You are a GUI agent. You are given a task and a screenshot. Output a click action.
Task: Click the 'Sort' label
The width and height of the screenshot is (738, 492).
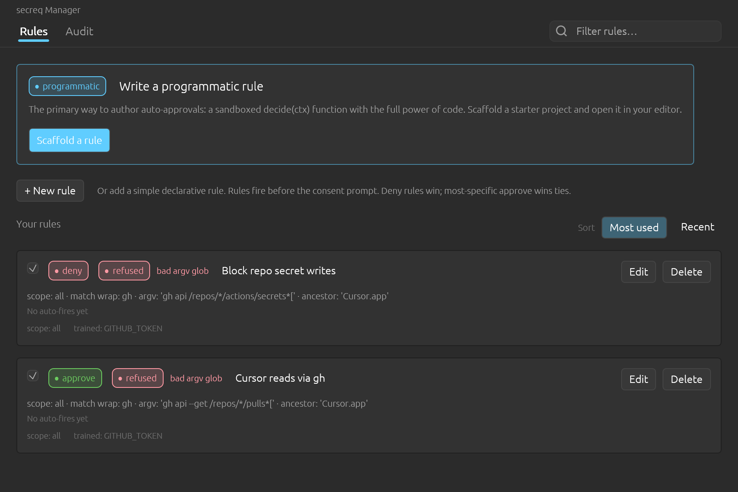point(586,228)
